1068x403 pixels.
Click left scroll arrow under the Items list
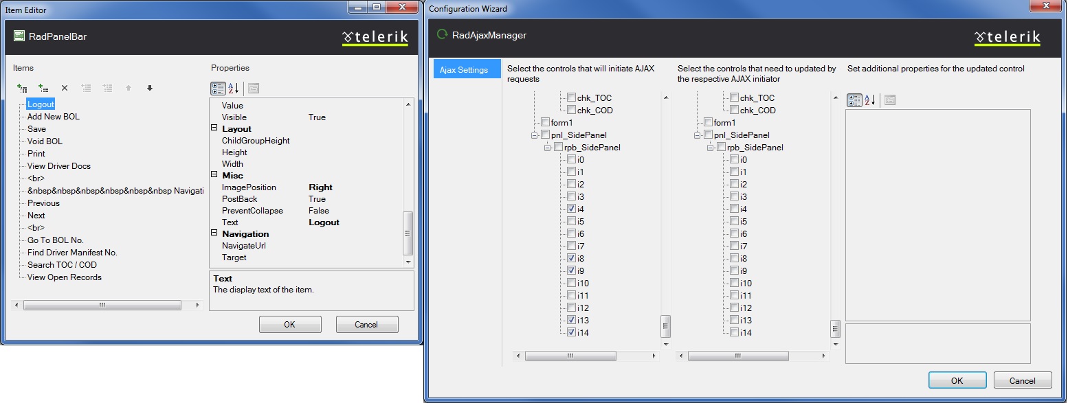(x=17, y=305)
